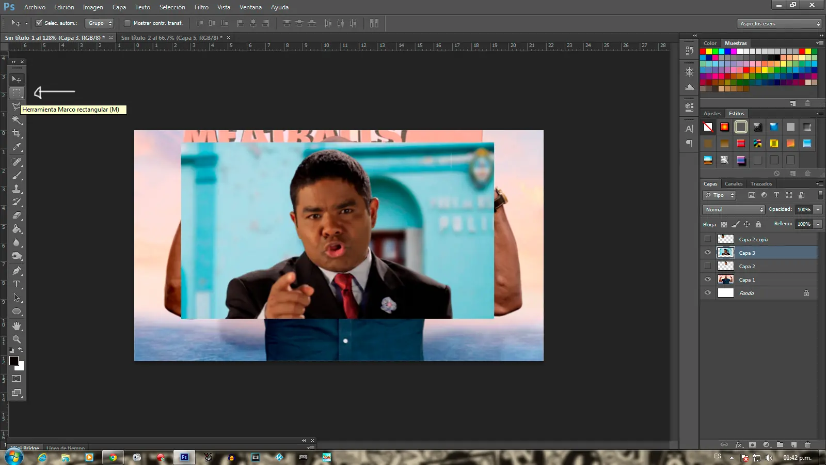The width and height of the screenshot is (826, 465).
Task: Select the Sponge tool
Action: pos(17,256)
